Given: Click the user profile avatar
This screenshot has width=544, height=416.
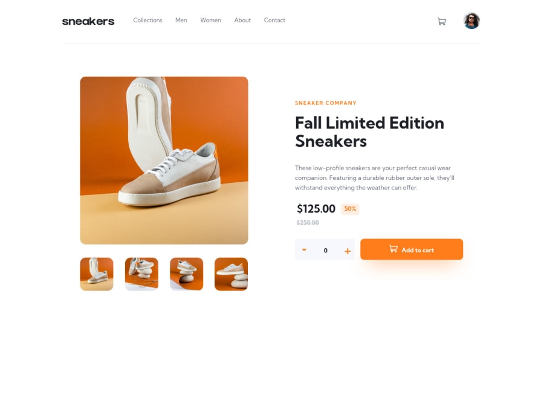Looking at the screenshot, I should tap(471, 21).
